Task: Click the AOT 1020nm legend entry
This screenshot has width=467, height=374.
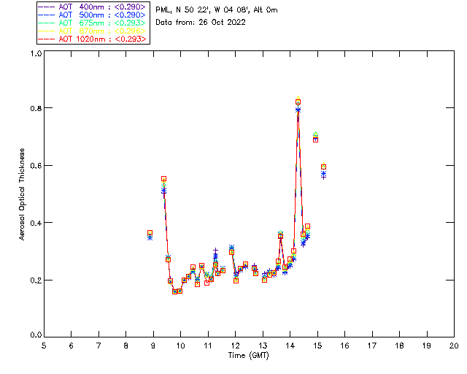Action: pos(93,39)
